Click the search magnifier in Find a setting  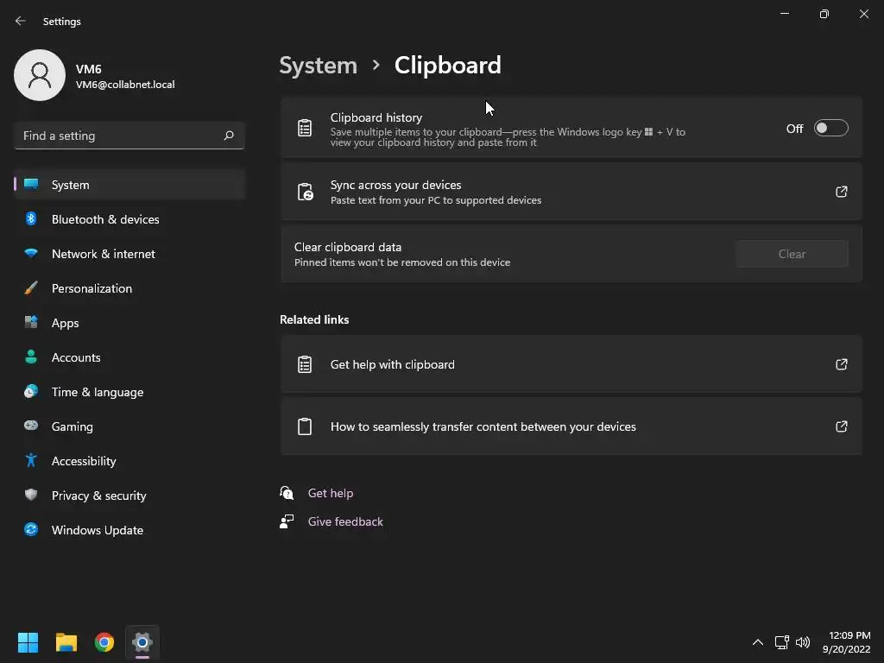229,136
